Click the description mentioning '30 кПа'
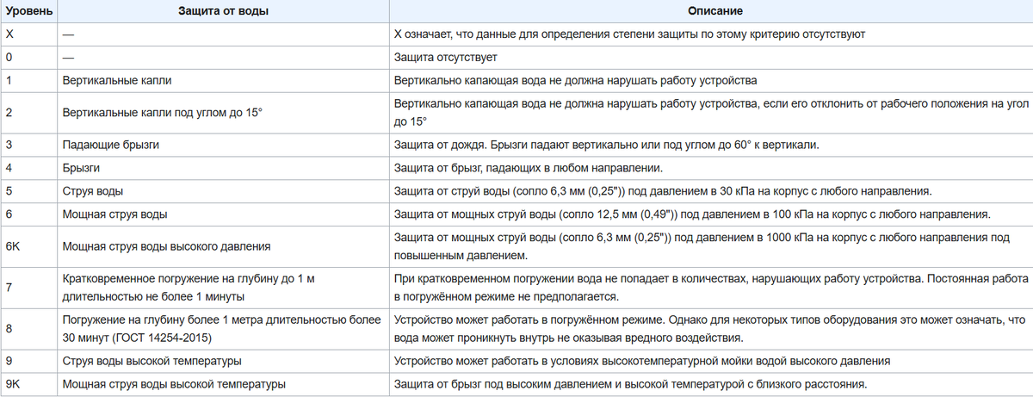The width and height of the screenshot is (1033, 397). (710, 191)
